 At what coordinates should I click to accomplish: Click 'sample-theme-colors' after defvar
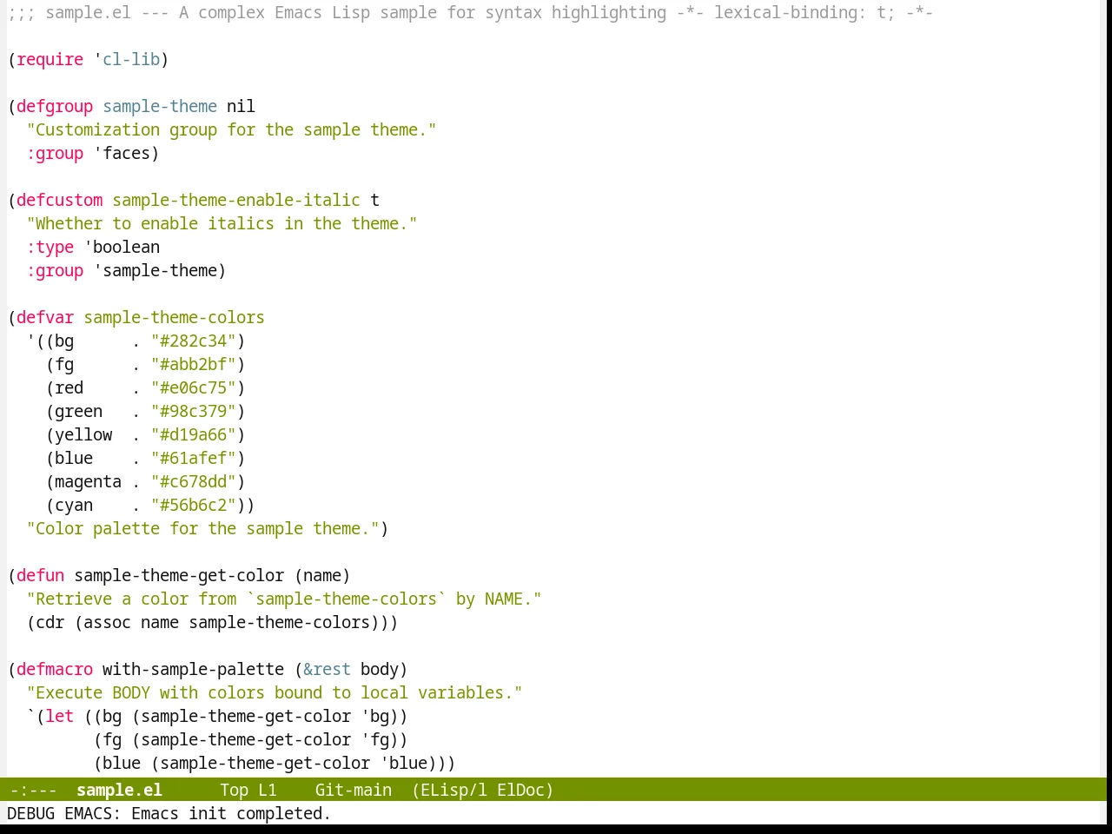[x=174, y=317]
